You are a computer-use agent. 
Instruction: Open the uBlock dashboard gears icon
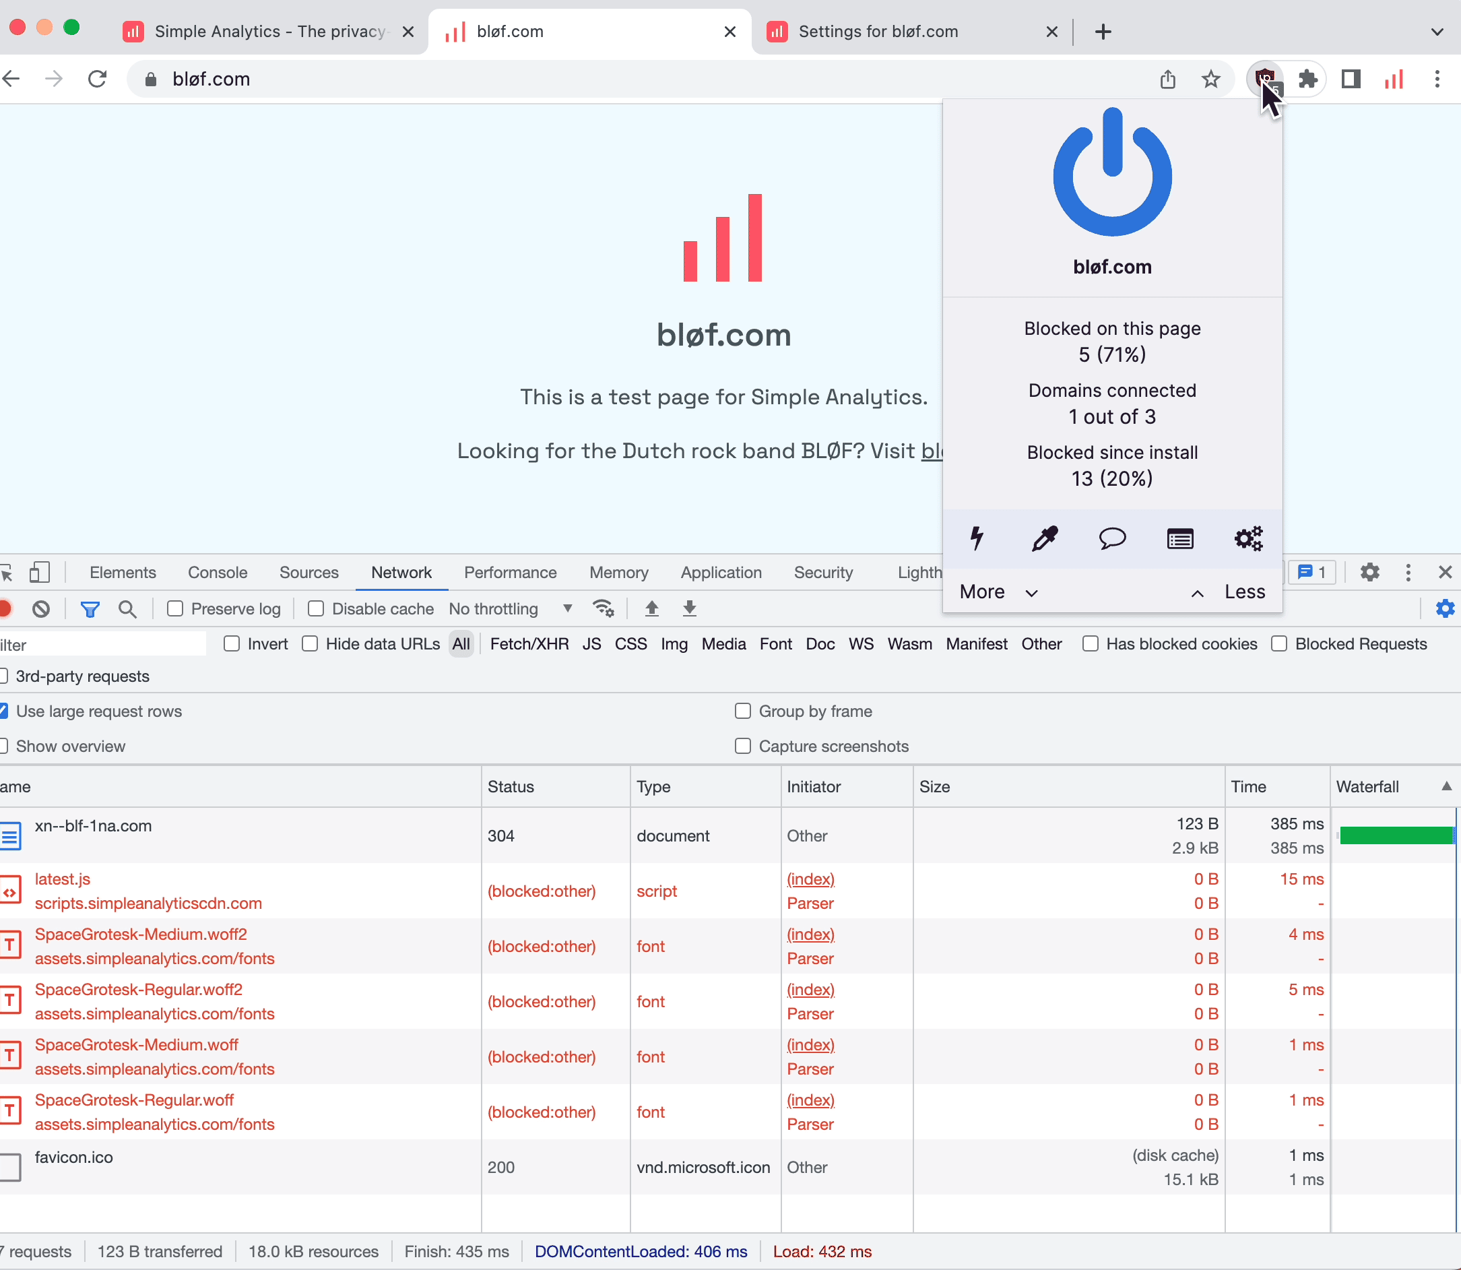point(1248,538)
